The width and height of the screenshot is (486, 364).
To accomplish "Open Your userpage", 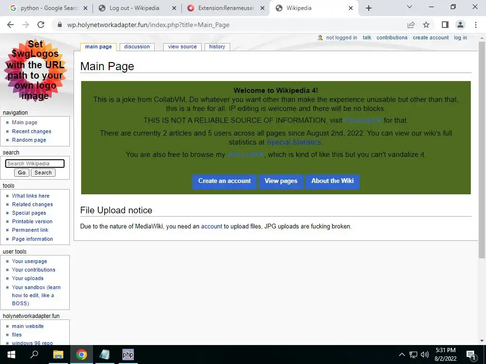I will point(29,261).
